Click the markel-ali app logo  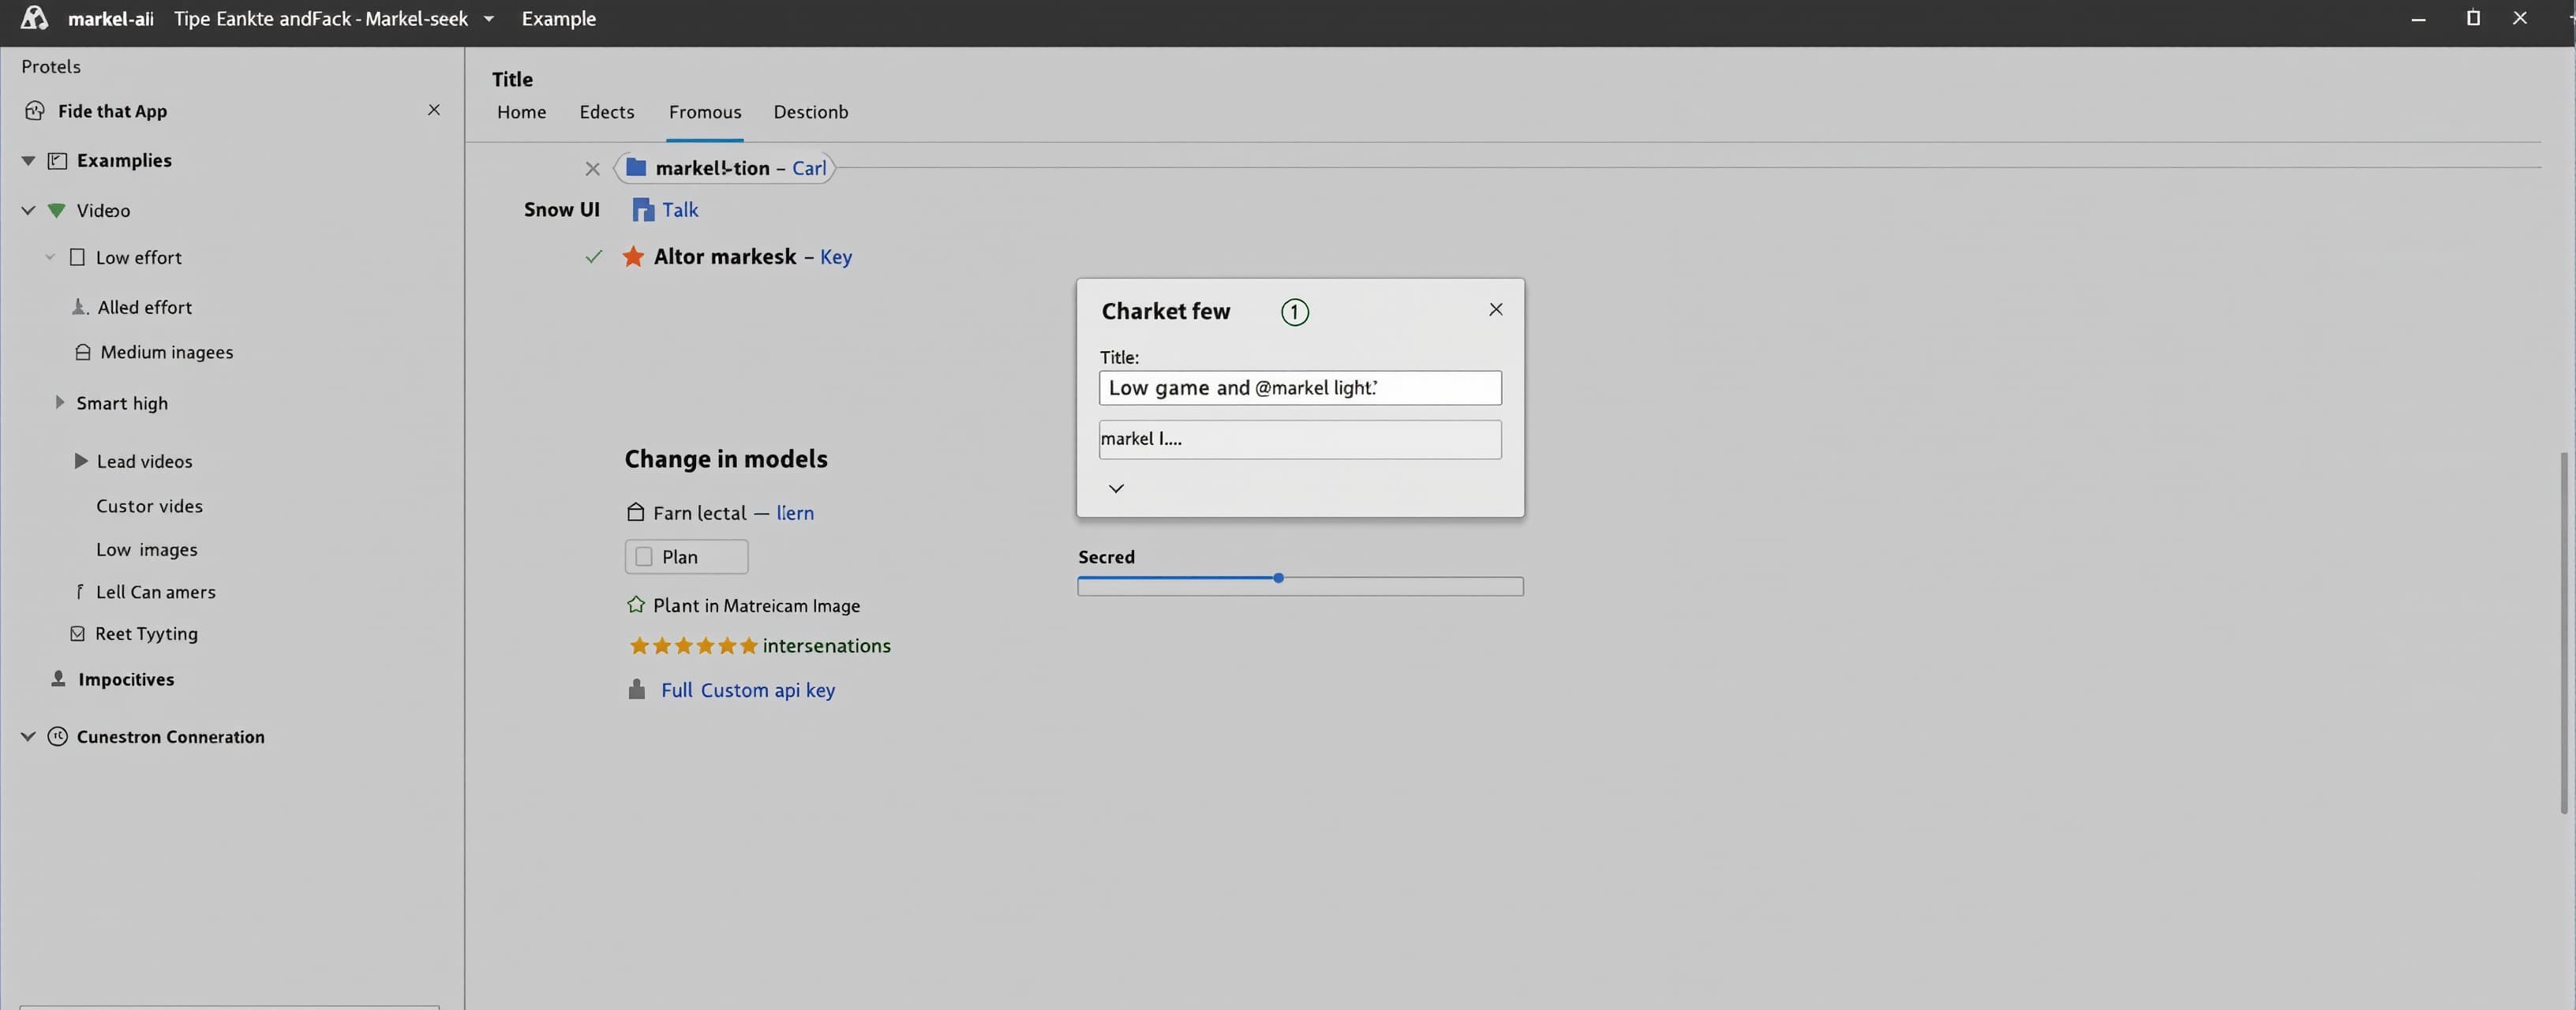tap(34, 18)
